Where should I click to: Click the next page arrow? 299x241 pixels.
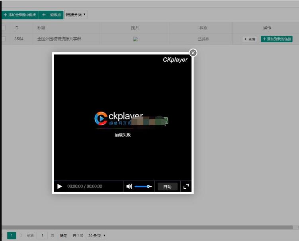tap(21, 235)
